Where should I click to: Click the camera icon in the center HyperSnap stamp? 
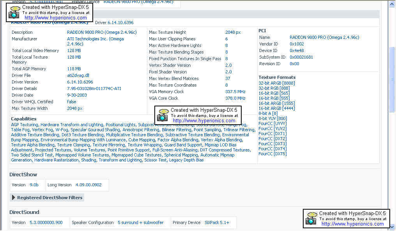pos(163,115)
